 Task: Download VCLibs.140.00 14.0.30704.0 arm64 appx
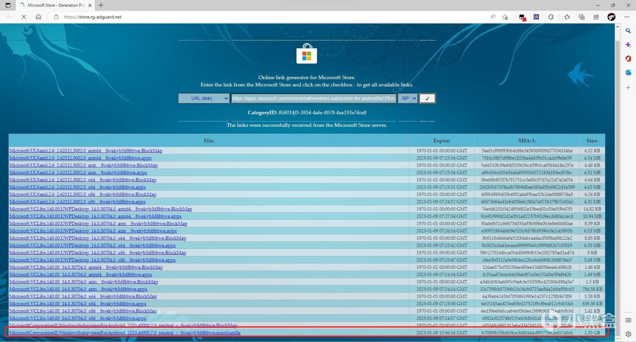(81, 275)
